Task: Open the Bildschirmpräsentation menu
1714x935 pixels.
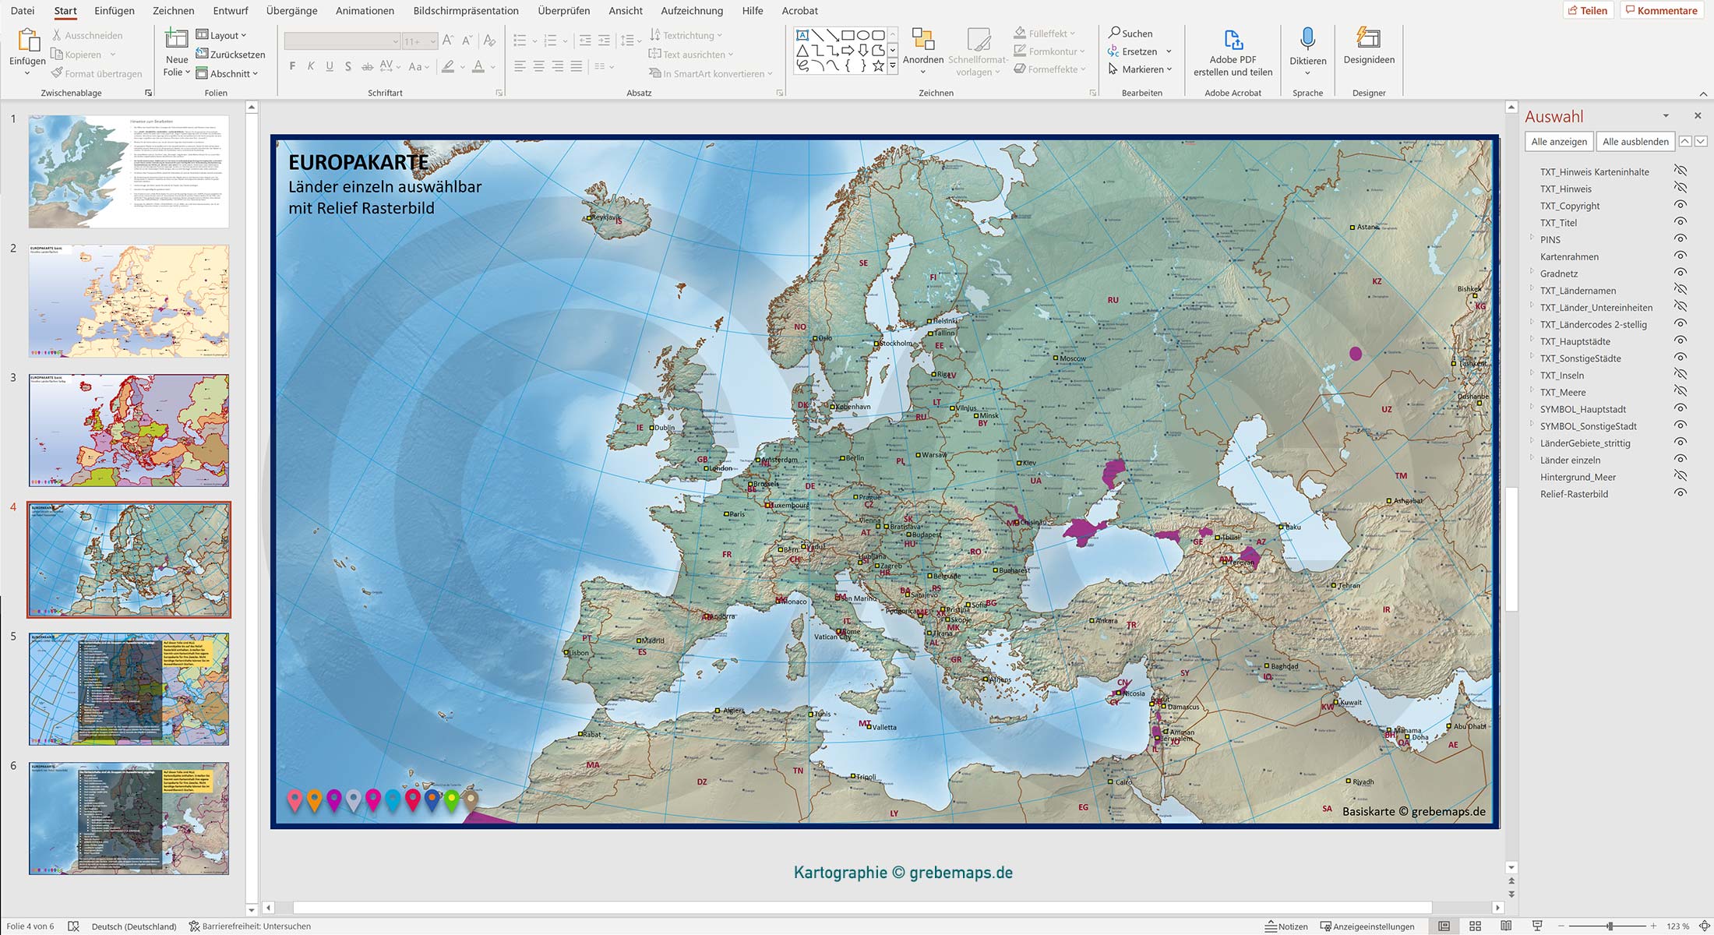Action: [x=467, y=10]
